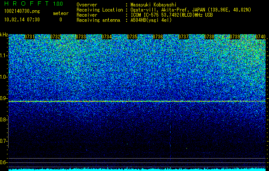Click the 0740 time marker

[260, 37]
